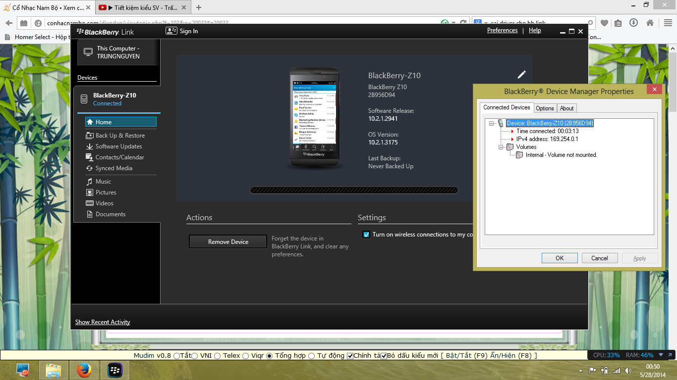Screen dimensions: 677x380
Task: Open Software Updates in the sidebar
Action: point(118,146)
